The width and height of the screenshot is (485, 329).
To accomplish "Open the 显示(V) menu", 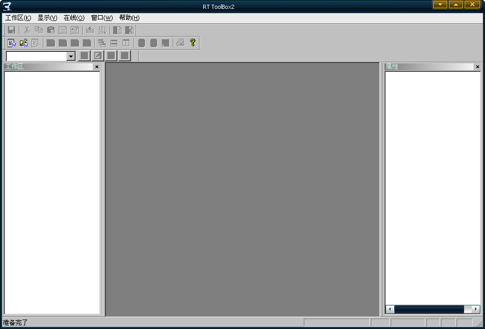I will pos(47,18).
